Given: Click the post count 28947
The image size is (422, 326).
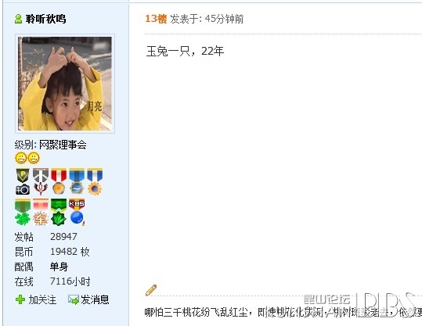Looking at the screenshot, I should (x=63, y=237).
